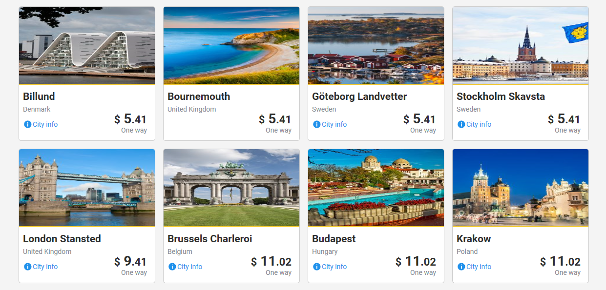This screenshot has height=290, width=606.
Task: Click the info icon on the Göteborg Landvetter card
Action: 317,124
